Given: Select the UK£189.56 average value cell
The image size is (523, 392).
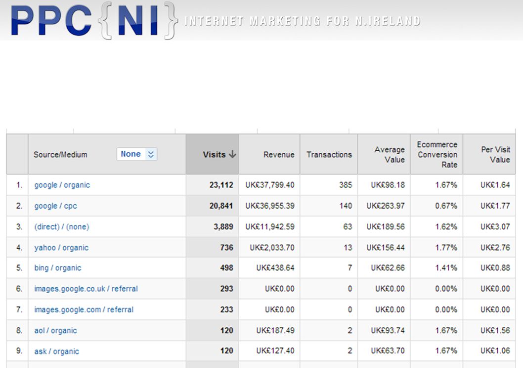Looking at the screenshot, I should click(384, 227).
